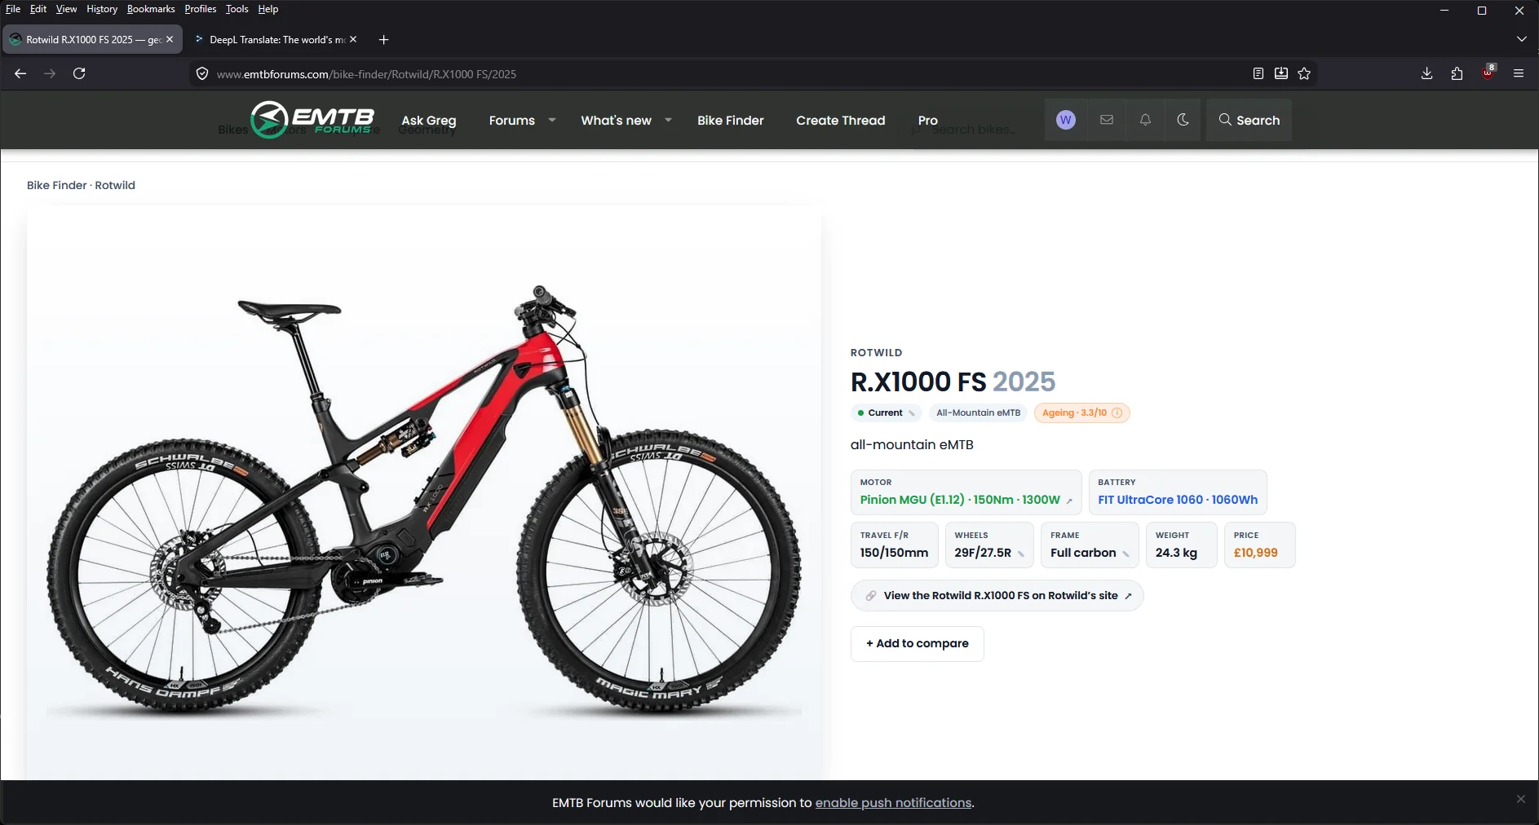The image size is (1539, 825).
Task: Click the R.X1000 FS 2025 heading
Action: coord(953,382)
